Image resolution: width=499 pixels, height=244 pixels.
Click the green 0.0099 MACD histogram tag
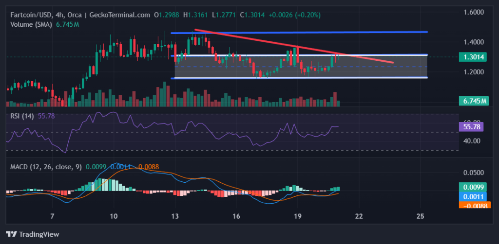pyautogui.click(x=474, y=187)
